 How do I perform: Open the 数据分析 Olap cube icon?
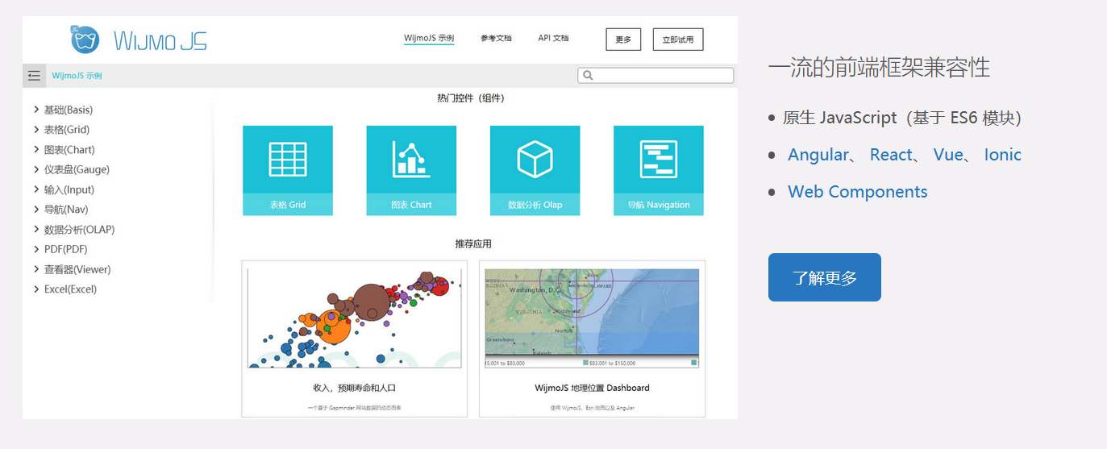[x=535, y=160]
